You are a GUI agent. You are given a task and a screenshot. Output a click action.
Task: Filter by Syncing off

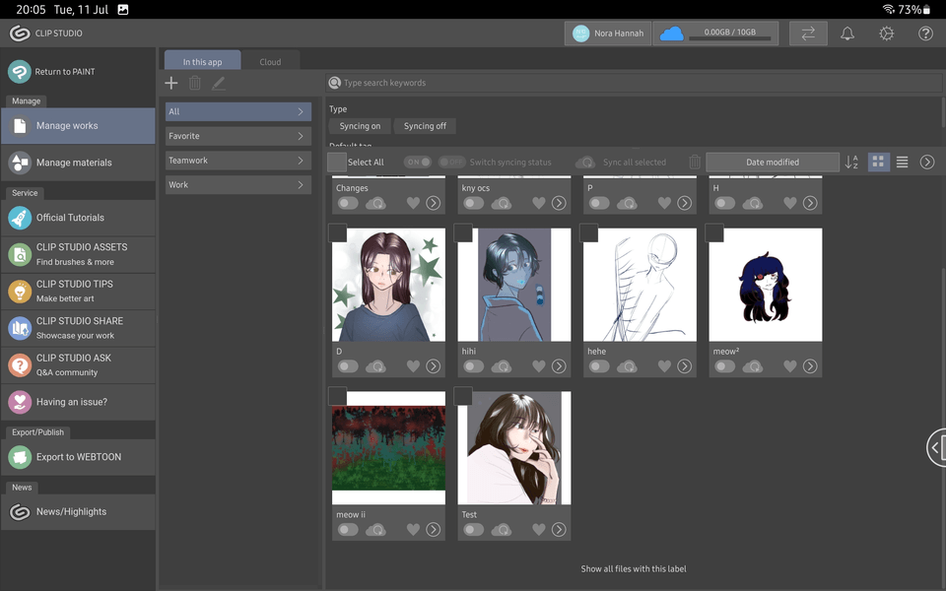tap(425, 126)
